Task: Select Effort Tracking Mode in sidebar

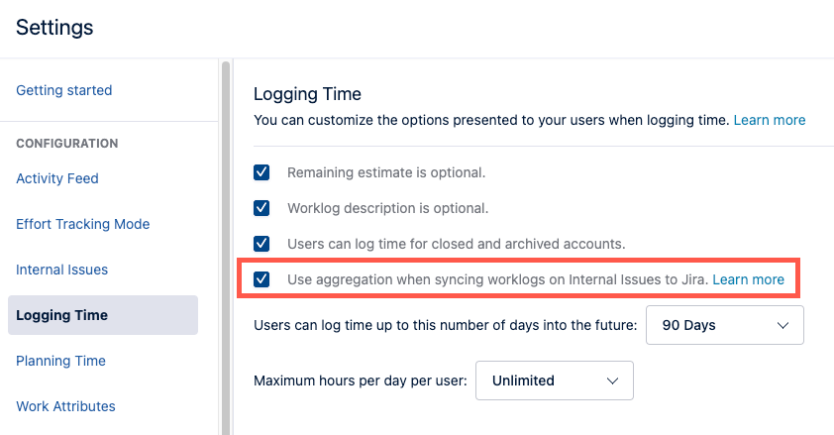Action: point(83,224)
